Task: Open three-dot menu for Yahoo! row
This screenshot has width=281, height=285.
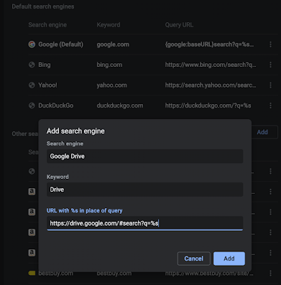Action: click(270, 85)
